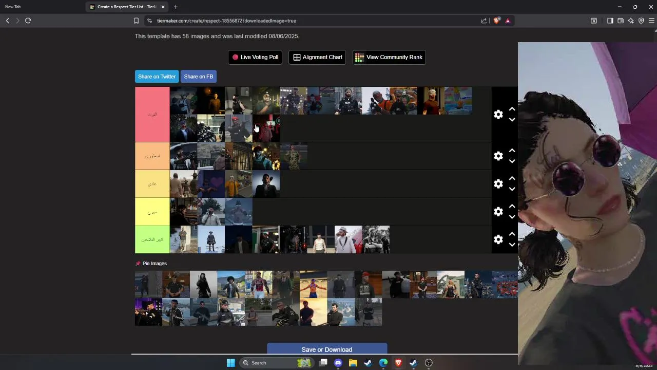Move the orange second tier down
This screenshot has width=657, height=370.
coord(512,161)
